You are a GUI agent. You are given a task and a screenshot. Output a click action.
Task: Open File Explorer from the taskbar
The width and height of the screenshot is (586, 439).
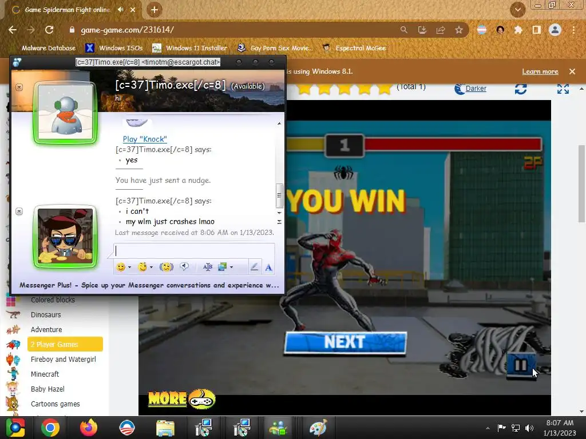tap(165, 428)
